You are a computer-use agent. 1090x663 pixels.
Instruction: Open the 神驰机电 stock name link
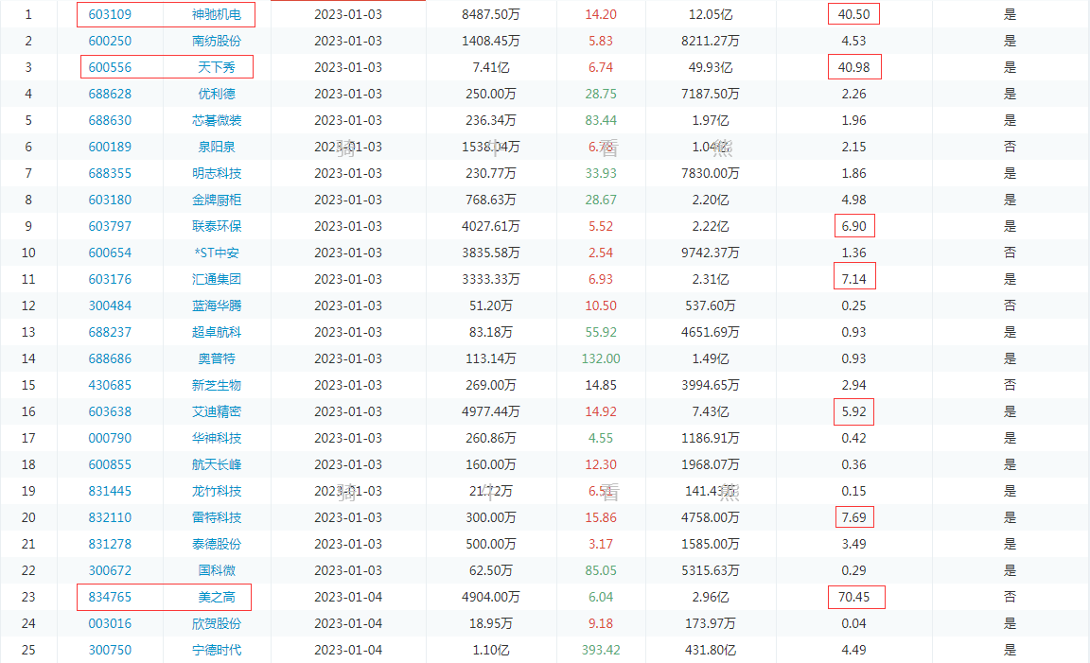click(216, 14)
